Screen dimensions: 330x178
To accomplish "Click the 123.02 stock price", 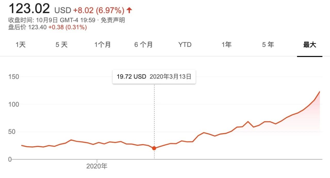I will pos(29,9).
